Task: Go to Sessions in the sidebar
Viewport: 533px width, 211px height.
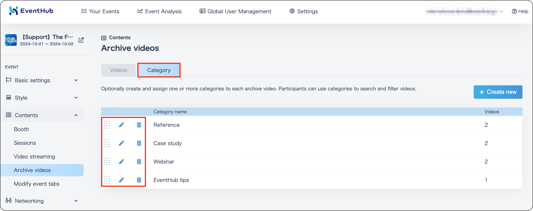Action: [25, 143]
